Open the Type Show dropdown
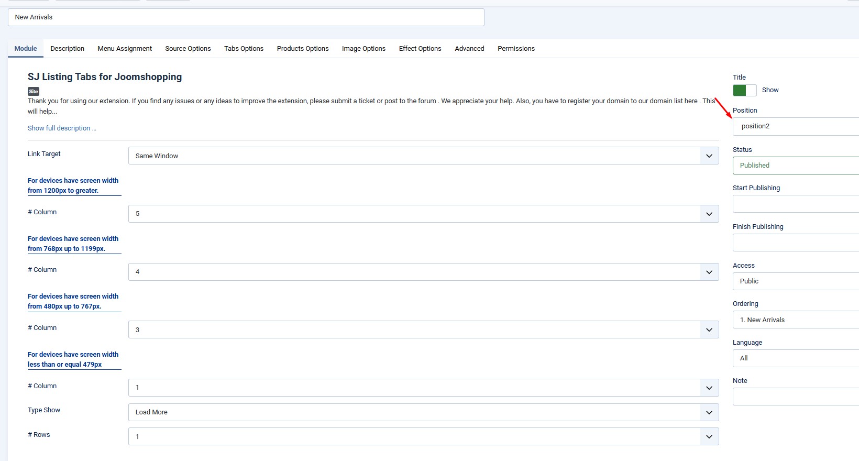 423,412
